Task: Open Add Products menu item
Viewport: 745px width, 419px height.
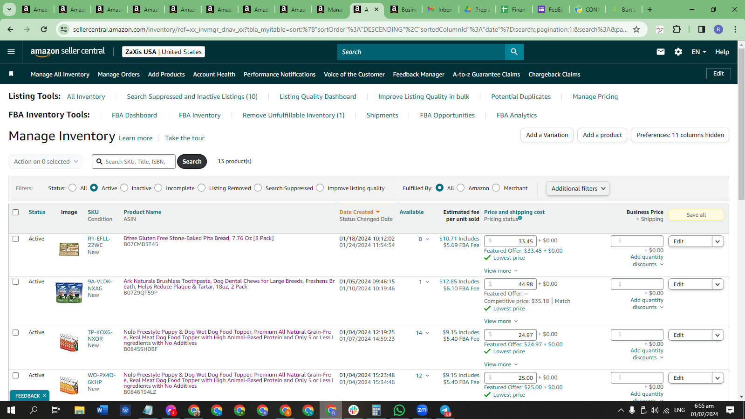Action: [166, 74]
